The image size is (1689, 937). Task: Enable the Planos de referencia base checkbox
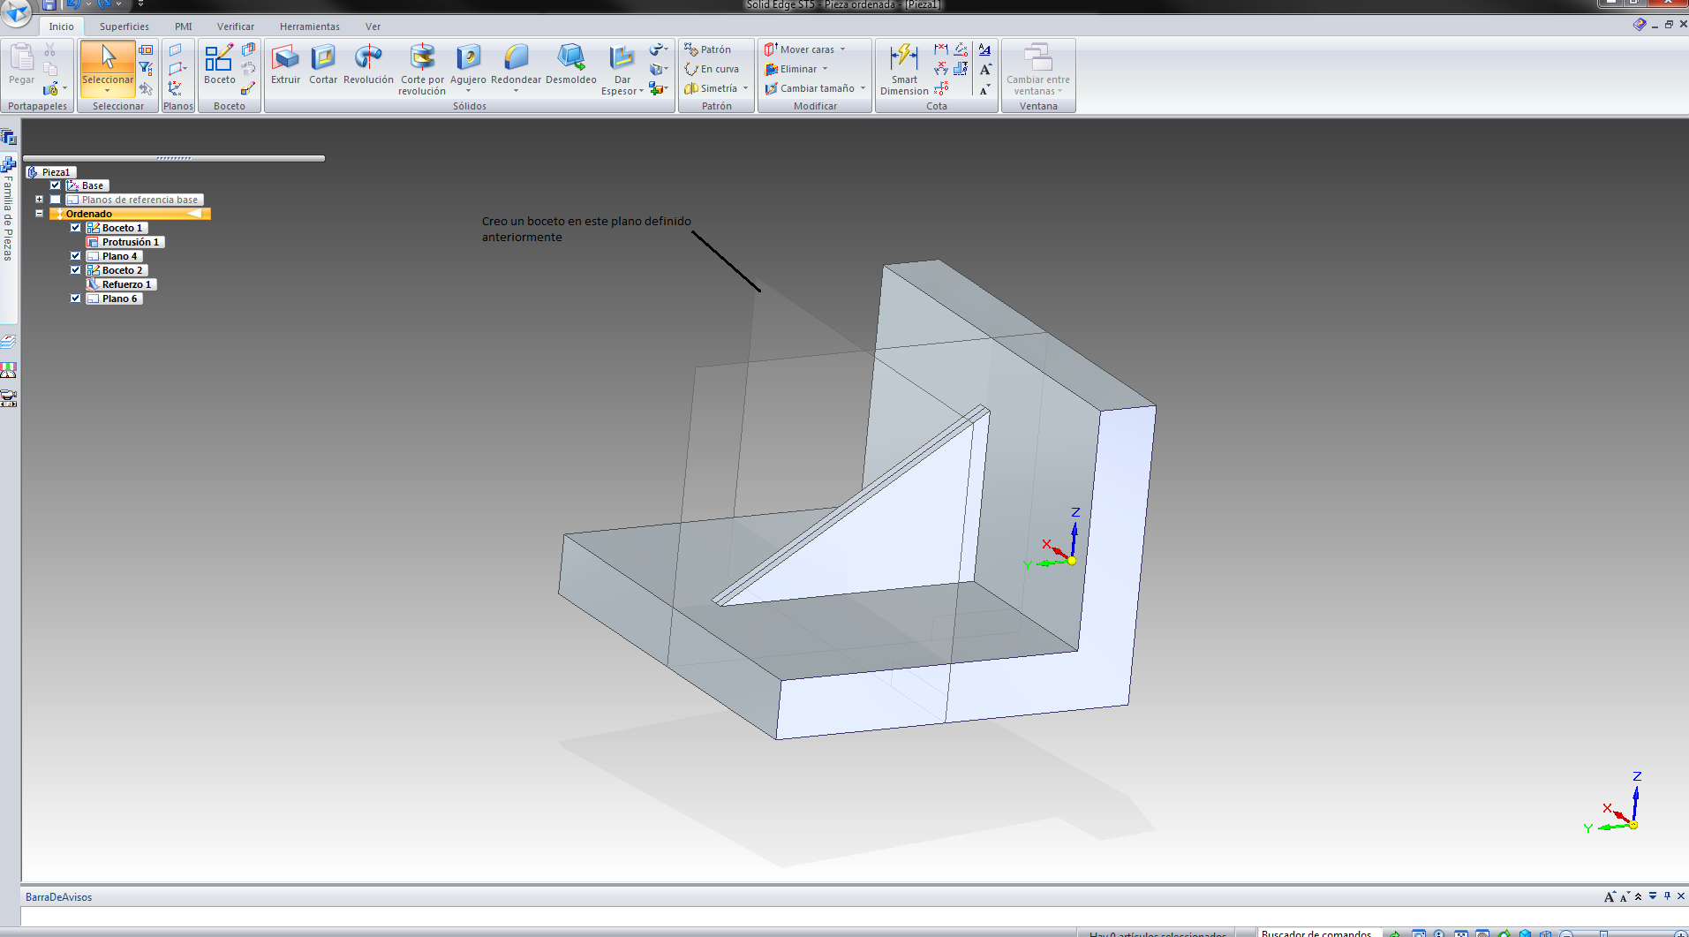point(56,200)
